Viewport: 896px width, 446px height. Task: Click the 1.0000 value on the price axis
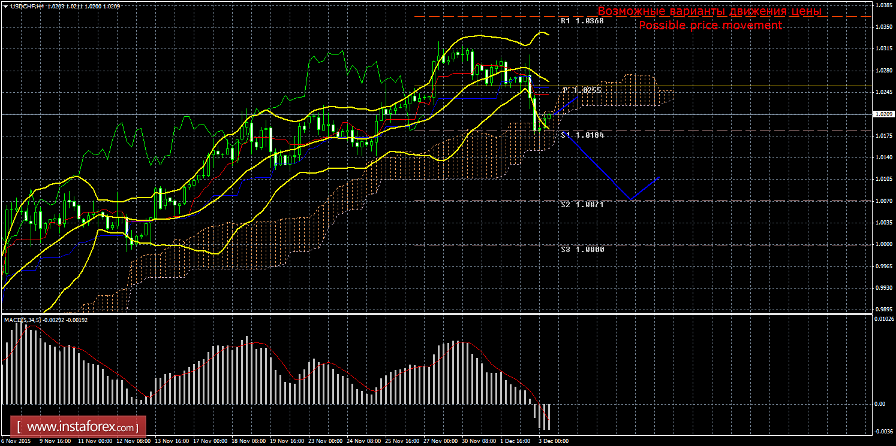click(883, 244)
